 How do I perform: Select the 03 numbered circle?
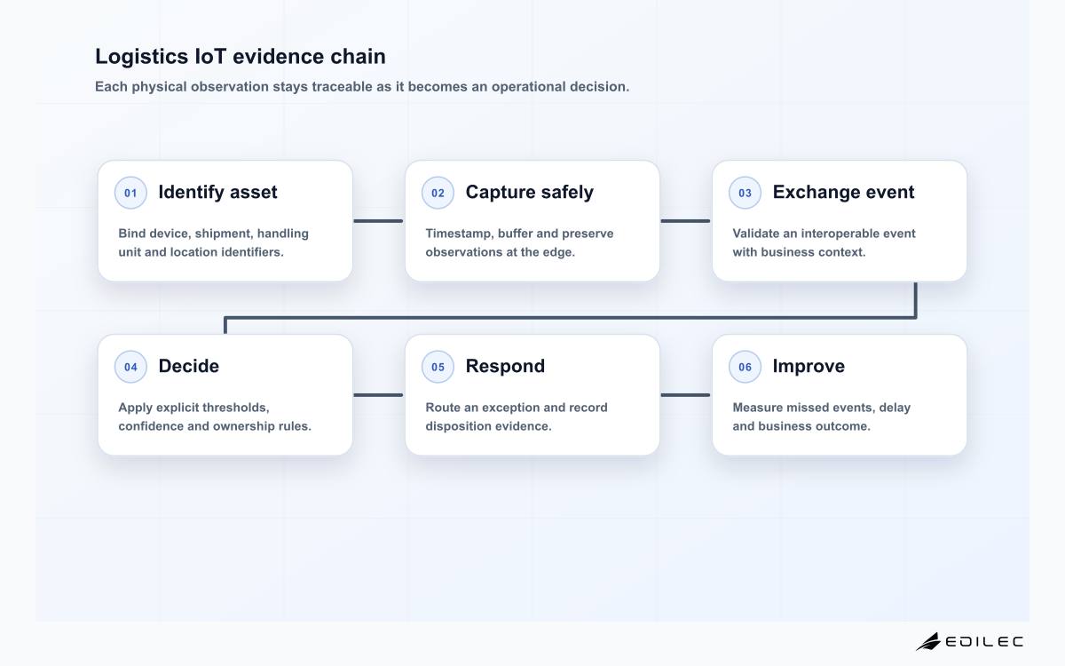coord(745,193)
